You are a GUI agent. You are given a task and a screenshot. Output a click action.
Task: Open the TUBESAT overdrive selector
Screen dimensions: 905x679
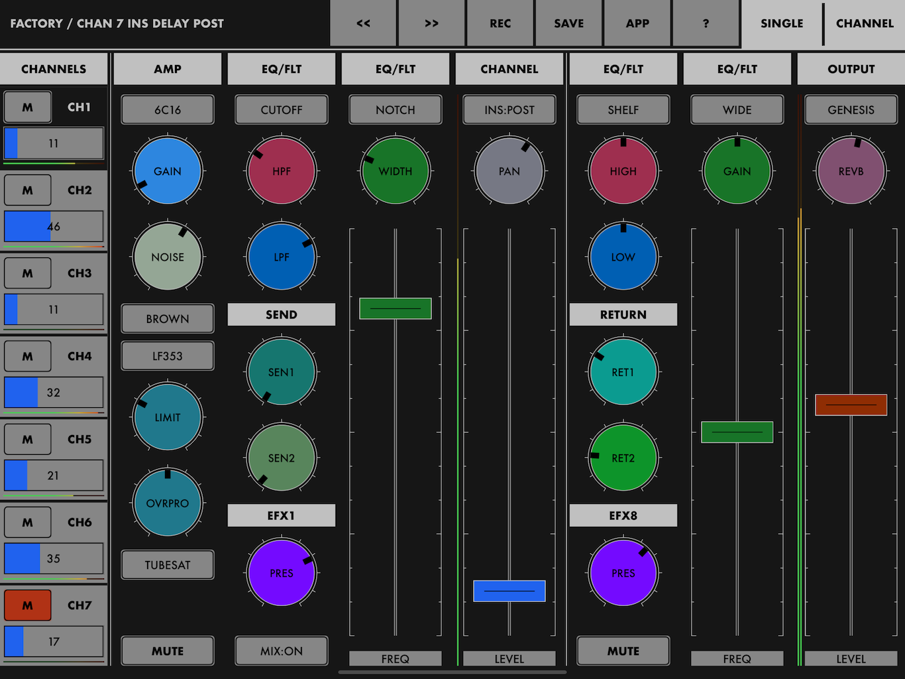[x=168, y=565]
